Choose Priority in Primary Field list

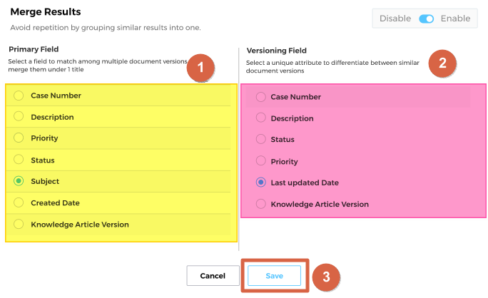(19, 138)
